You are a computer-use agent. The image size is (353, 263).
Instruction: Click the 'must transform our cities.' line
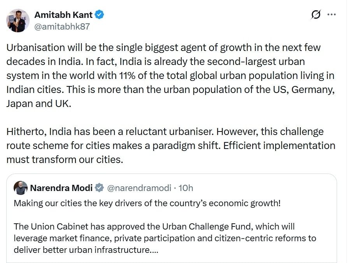65,160
